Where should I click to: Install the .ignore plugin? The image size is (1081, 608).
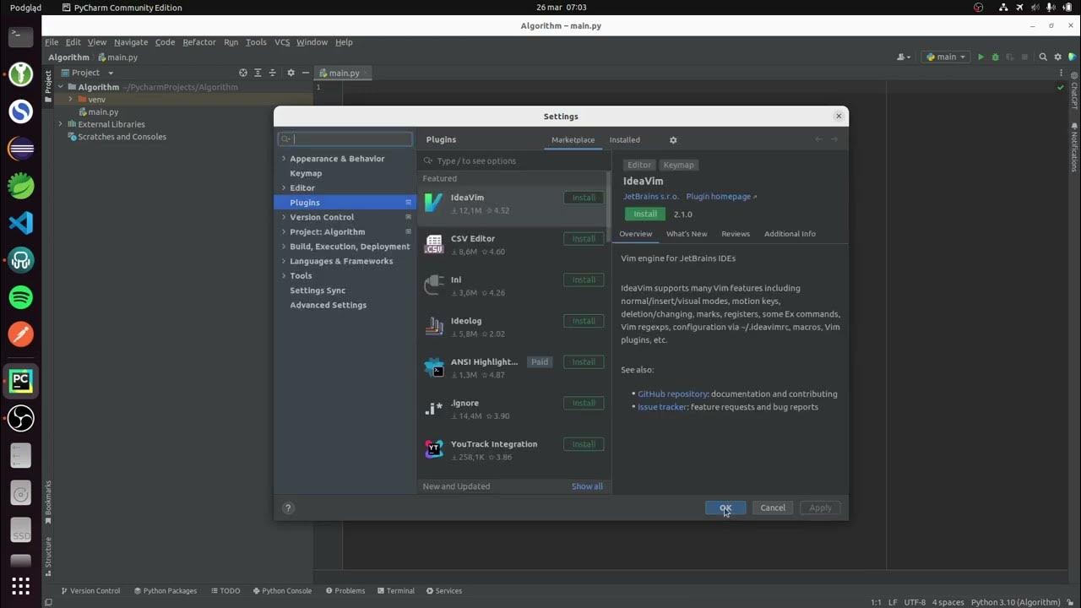point(584,403)
